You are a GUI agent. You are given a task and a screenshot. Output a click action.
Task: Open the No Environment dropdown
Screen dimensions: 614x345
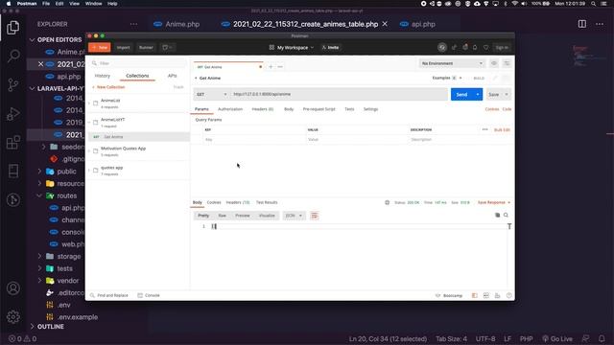[452, 63]
